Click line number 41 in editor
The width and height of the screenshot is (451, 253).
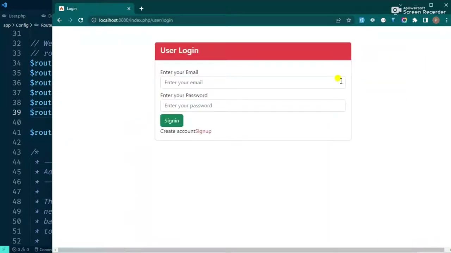tap(17, 132)
